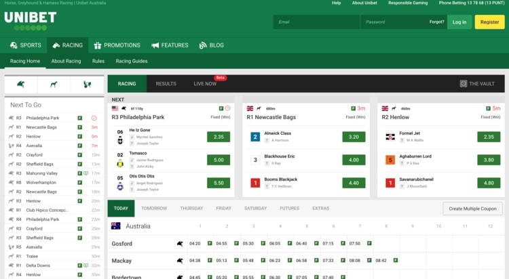
Task: Open the Racing Guides link
Action: pyautogui.click(x=132, y=61)
